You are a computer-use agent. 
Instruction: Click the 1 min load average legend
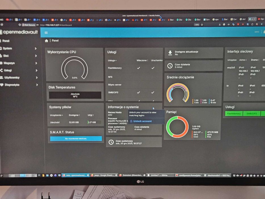click(x=196, y=101)
